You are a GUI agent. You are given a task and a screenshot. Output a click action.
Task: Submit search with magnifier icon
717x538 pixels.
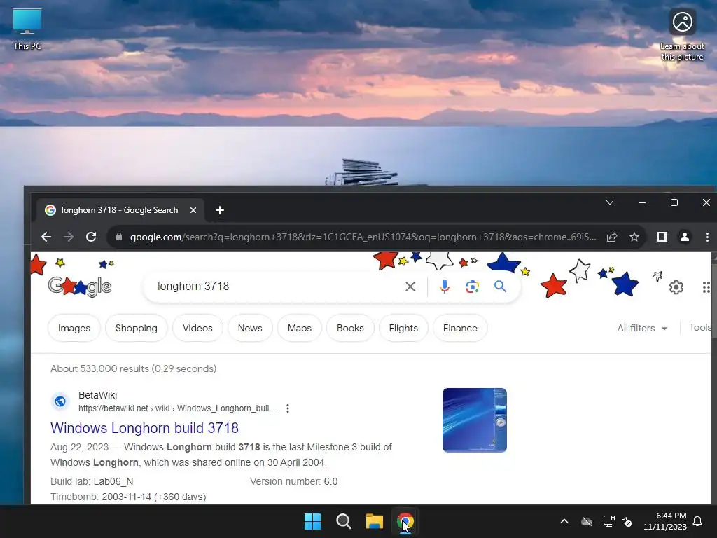(500, 287)
